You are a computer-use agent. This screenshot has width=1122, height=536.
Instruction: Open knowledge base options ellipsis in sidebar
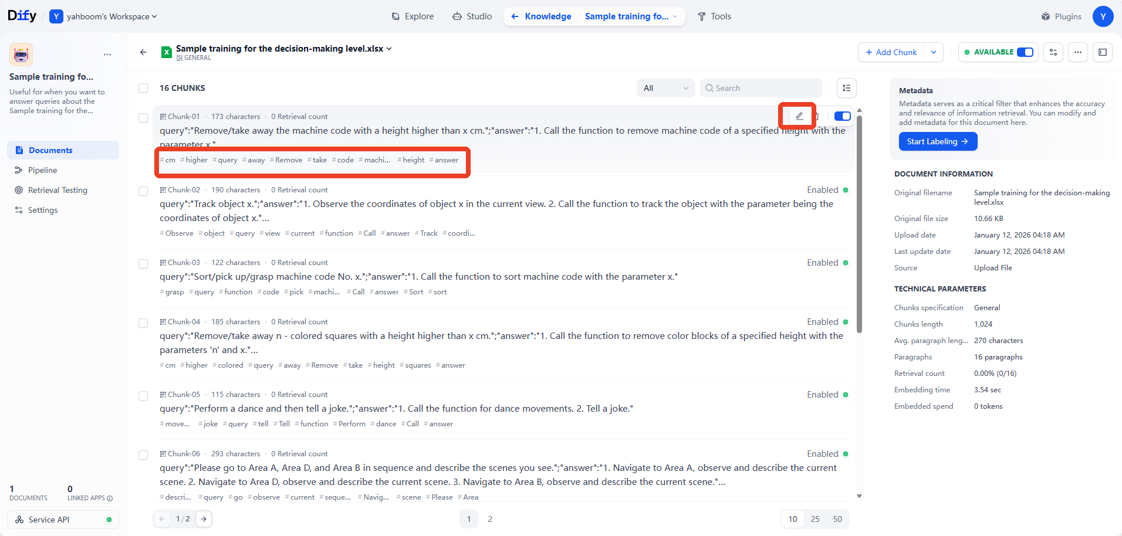[107, 55]
